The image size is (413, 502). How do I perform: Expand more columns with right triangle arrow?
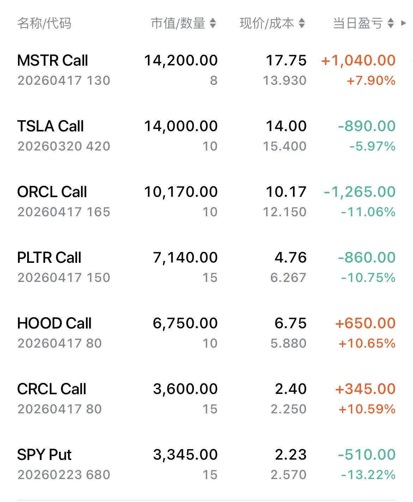click(404, 23)
